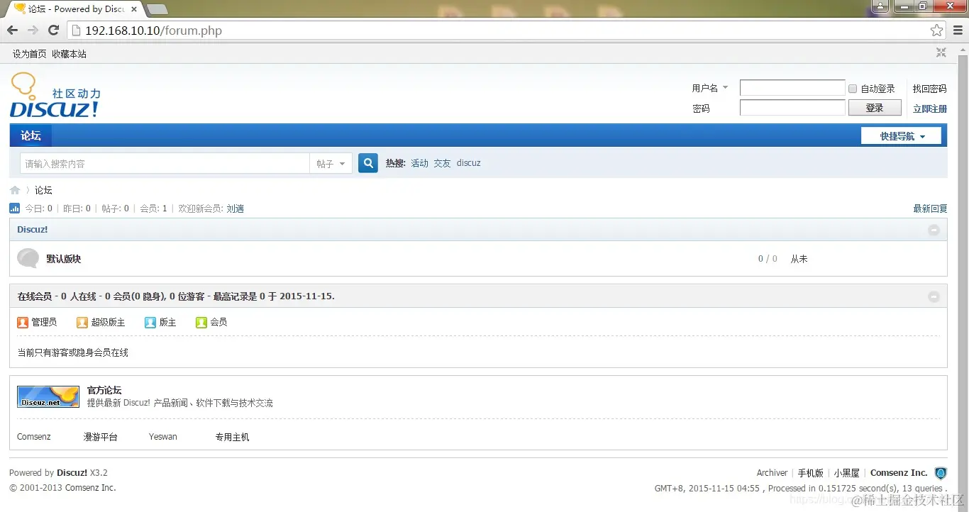Click the Discuz! logo
This screenshot has width=969, height=512.
(x=55, y=96)
